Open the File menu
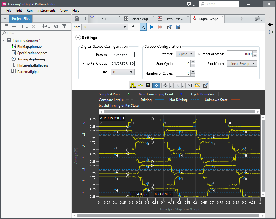Screen dimensions: 276x219 (9, 11)
